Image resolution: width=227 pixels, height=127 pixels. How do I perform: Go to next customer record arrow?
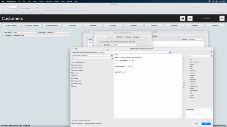tap(222, 18)
